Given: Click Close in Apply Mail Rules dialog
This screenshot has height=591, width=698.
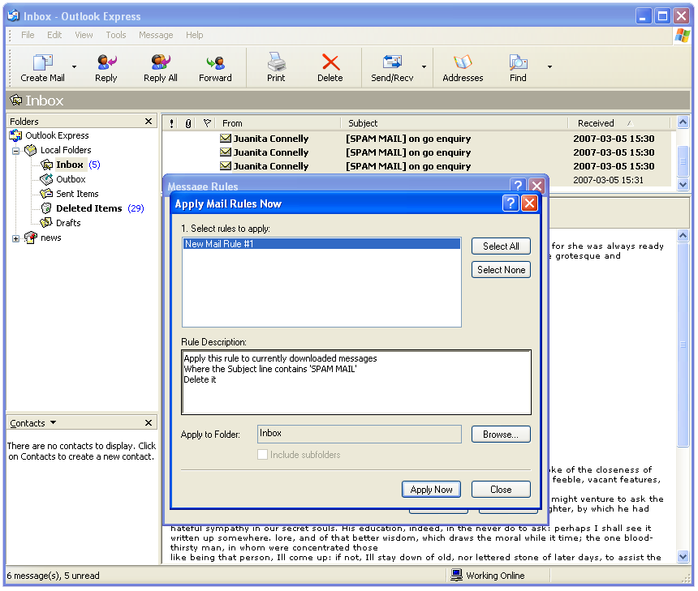Looking at the screenshot, I should [501, 489].
